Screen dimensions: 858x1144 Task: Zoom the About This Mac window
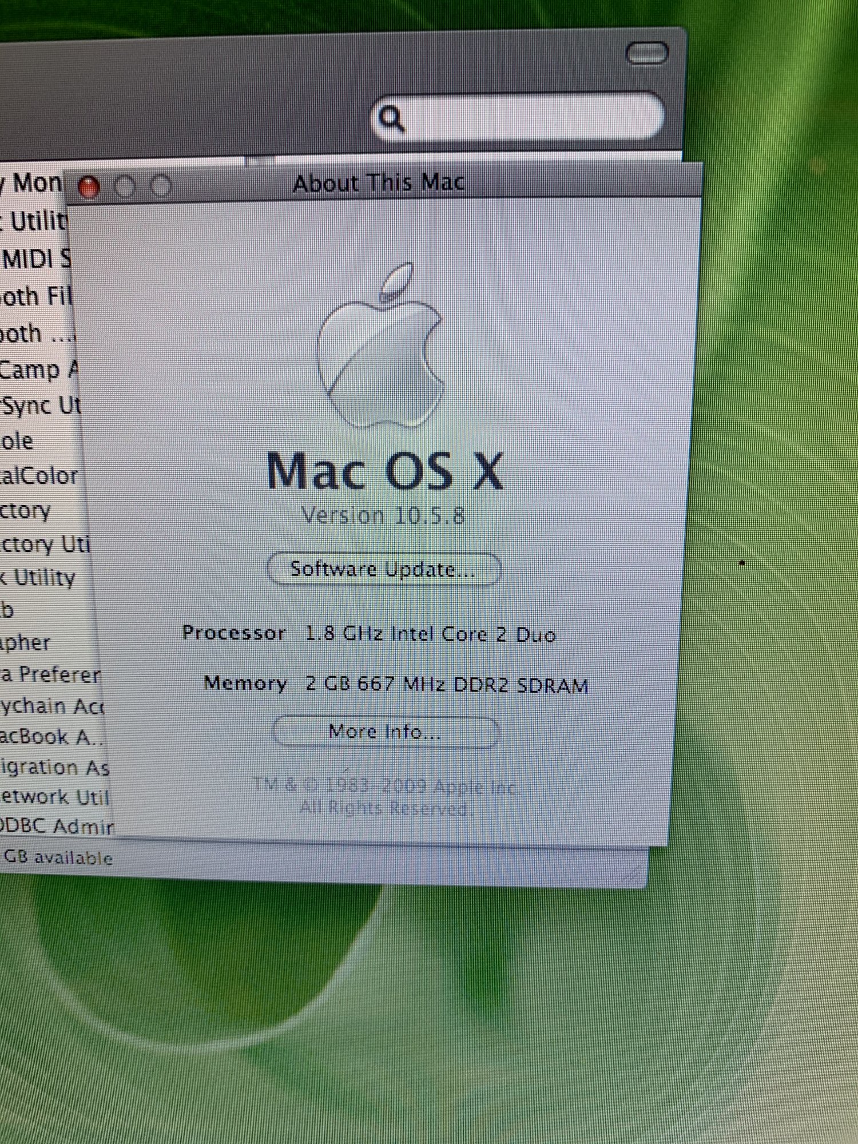(x=161, y=186)
